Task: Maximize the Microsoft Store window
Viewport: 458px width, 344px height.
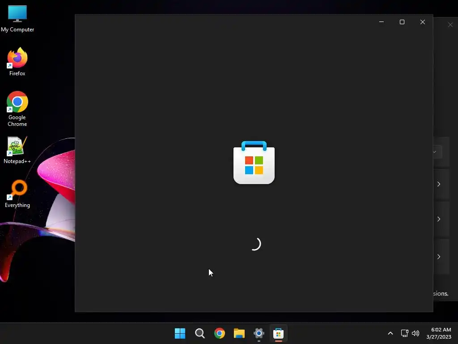Action: tap(402, 22)
